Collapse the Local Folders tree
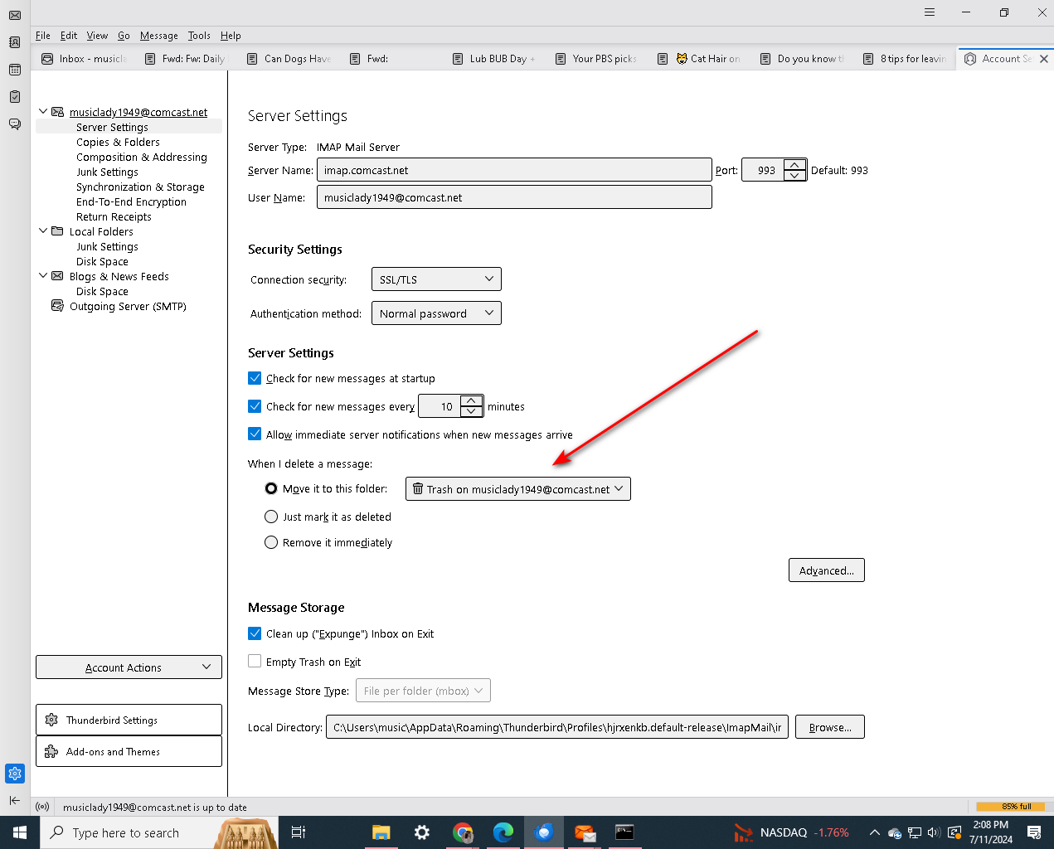Screen dimensions: 1054x849 (x=43, y=230)
